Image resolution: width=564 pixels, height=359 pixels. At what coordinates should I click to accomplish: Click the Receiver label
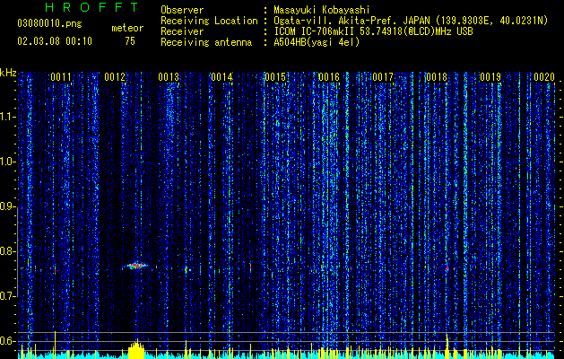coord(182,31)
